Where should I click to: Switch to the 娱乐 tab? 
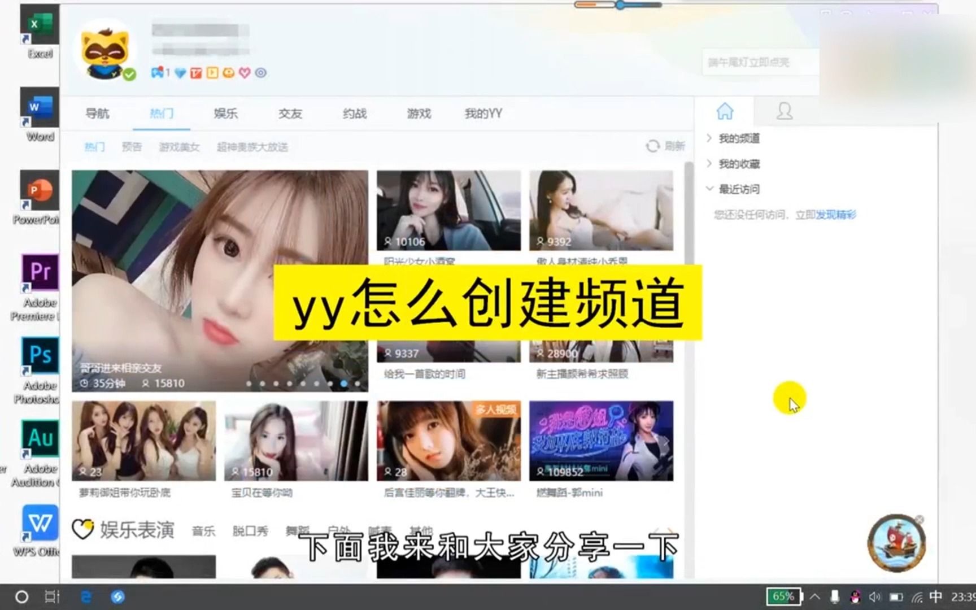click(226, 114)
